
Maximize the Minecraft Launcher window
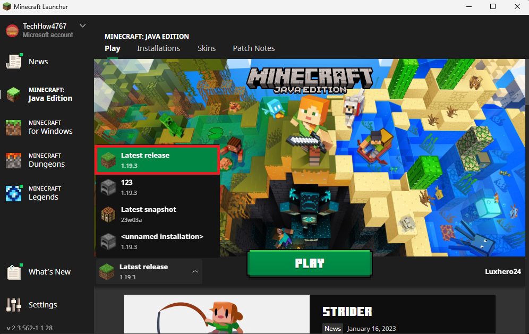click(x=493, y=7)
